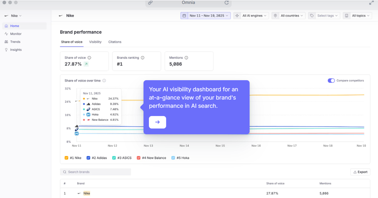Click the Hoka logo marker on chart

click(76, 133)
